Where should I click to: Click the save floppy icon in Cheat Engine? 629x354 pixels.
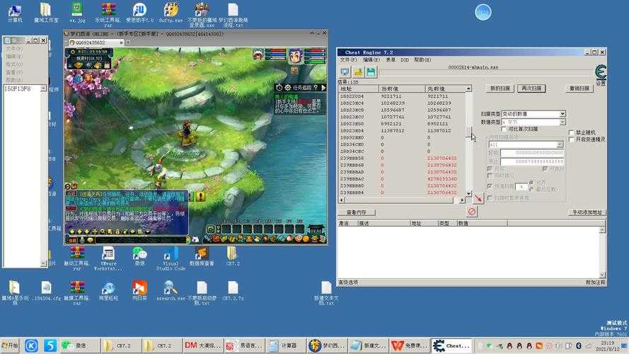[x=371, y=72]
